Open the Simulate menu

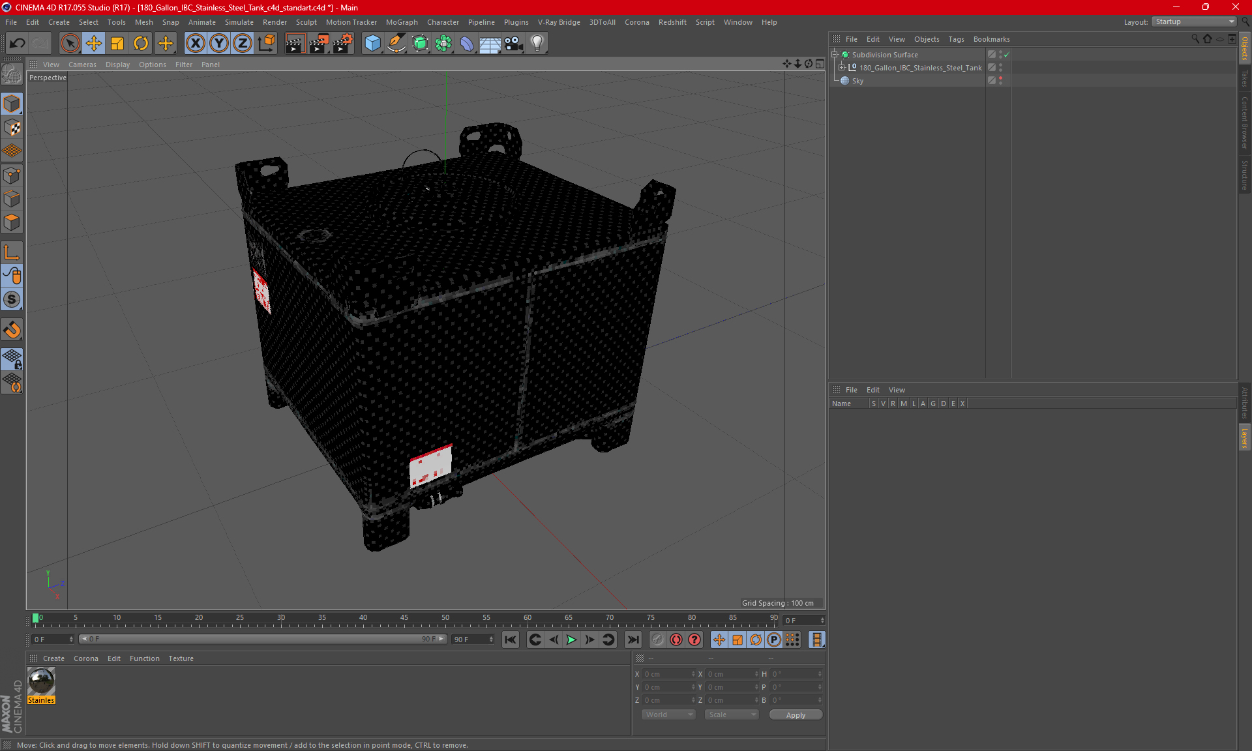(x=239, y=22)
